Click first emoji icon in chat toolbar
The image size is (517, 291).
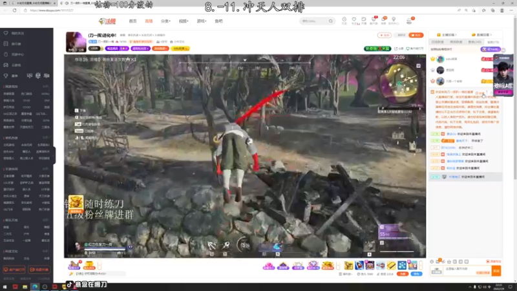point(432,262)
